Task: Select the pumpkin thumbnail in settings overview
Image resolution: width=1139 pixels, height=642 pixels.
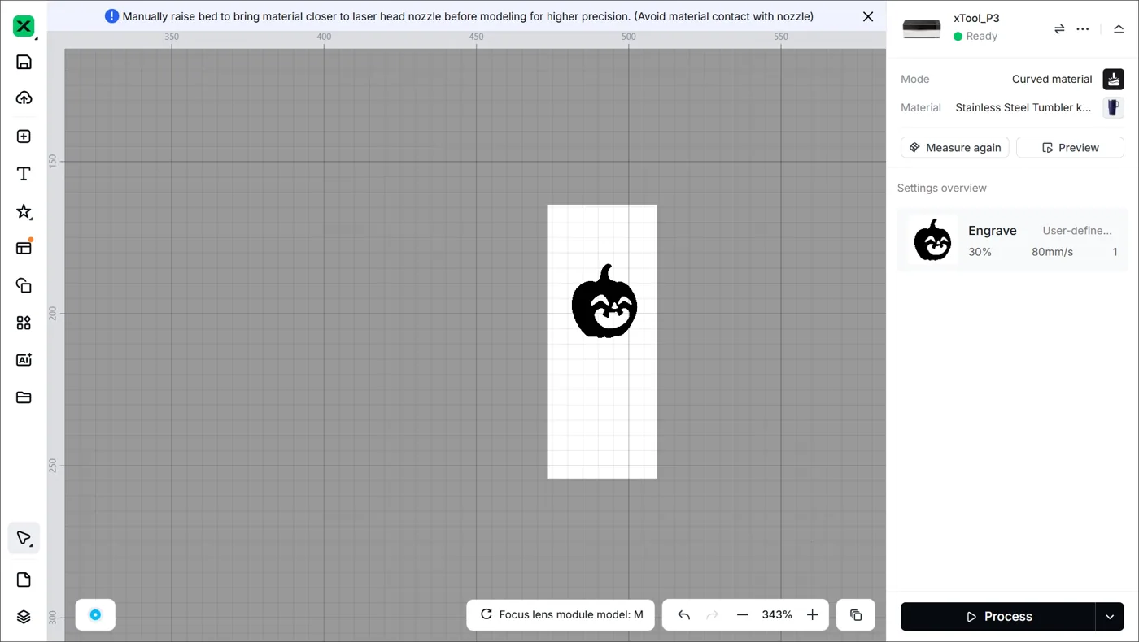Action: [932, 241]
